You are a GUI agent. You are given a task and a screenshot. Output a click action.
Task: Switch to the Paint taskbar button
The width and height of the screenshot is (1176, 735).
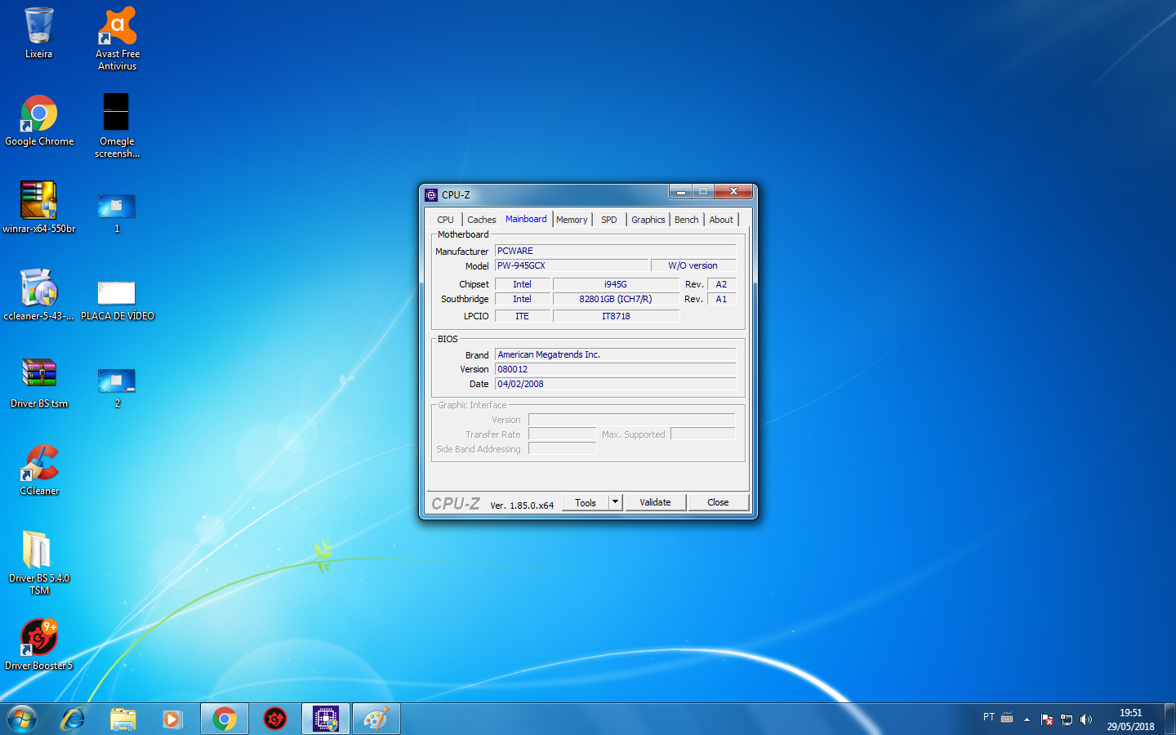[x=376, y=719]
